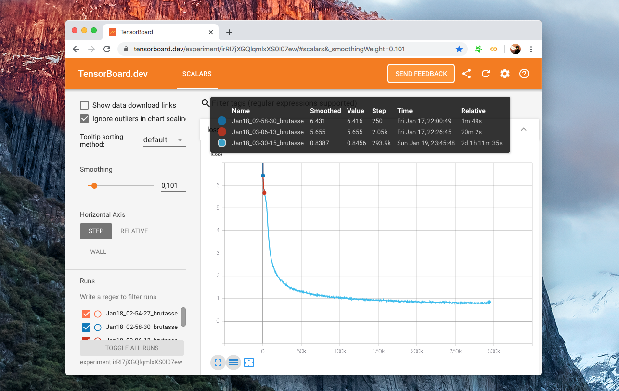Toggle y-axis log scale icon below chart
The width and height of the screenshot is (619, 391).
pos(233,363)
